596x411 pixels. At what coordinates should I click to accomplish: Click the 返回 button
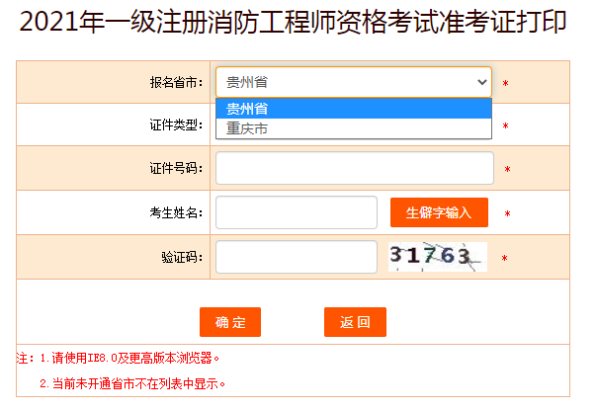pos(355,322)
